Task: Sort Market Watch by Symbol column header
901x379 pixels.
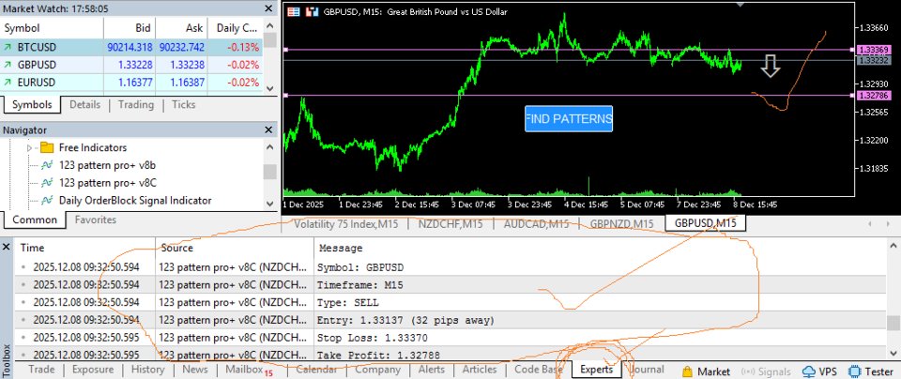Action: 53,28
